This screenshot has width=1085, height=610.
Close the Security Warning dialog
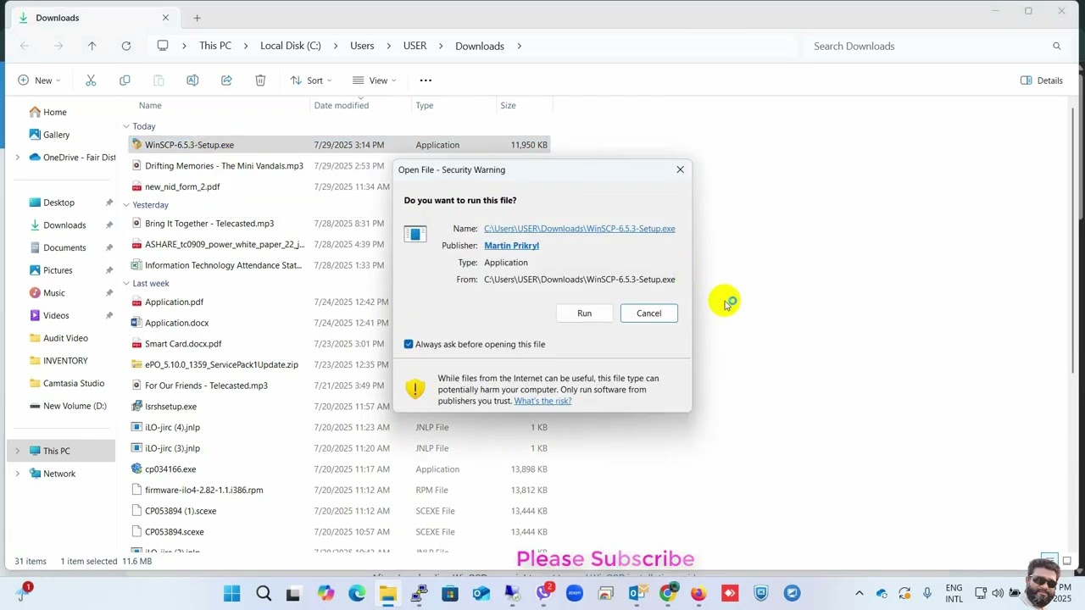tap(680, 169)
